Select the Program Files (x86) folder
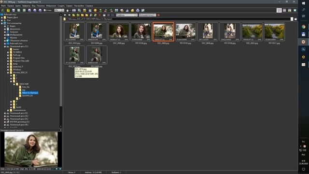The width and height of the screenshot is (309, 174). [x=21, y=61]
